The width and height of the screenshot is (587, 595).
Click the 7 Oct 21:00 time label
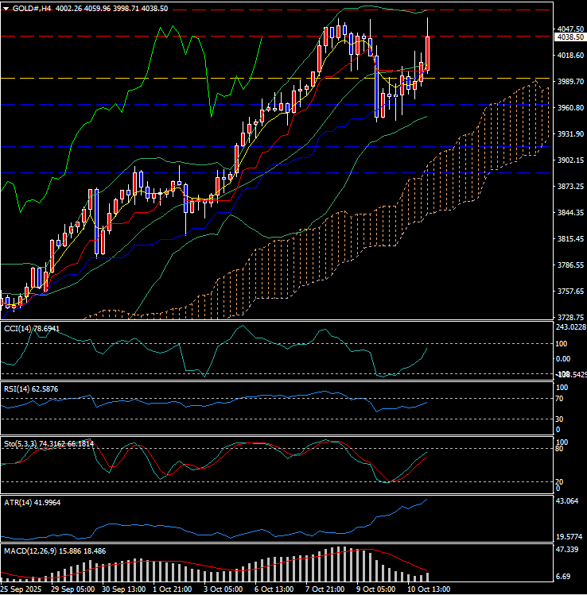325,589
